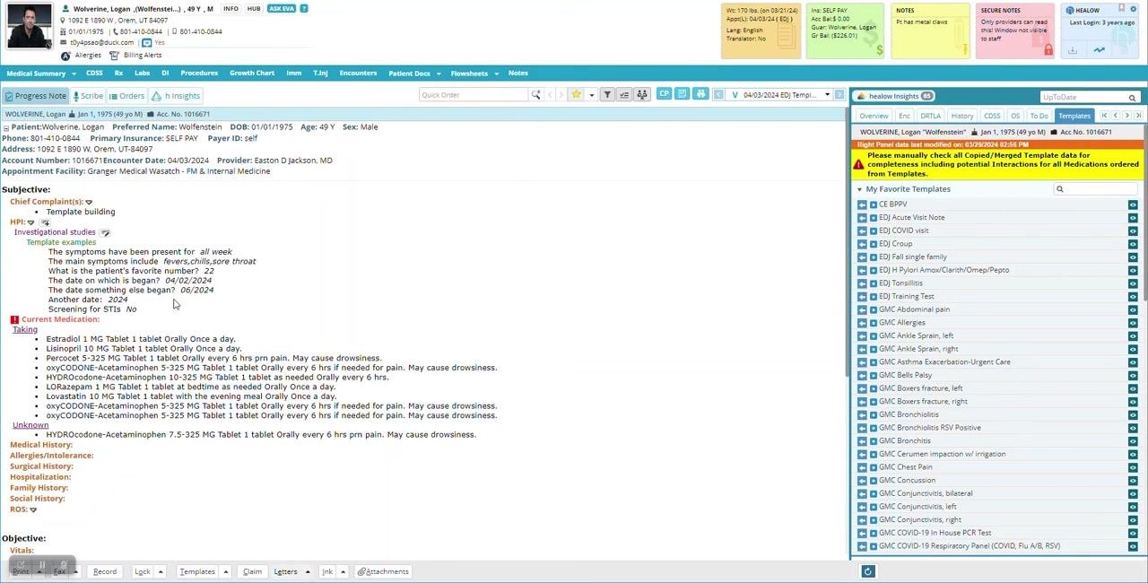
Task: Click the yellow star favorites icon
Action: point(577,95)
